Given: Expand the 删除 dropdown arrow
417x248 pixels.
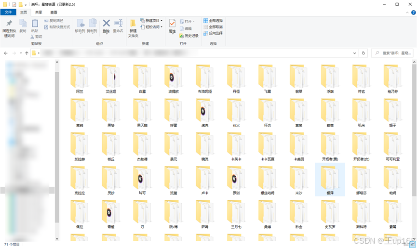Looking at the screenshot, I should pyautogui.click(x=107, y=33).
